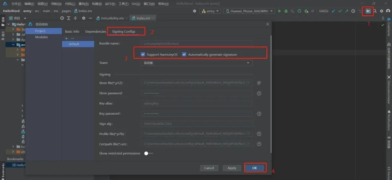Click the green Run button
Image resolution: width=392 pixels, height=180 pixels.
pos(279,11)
